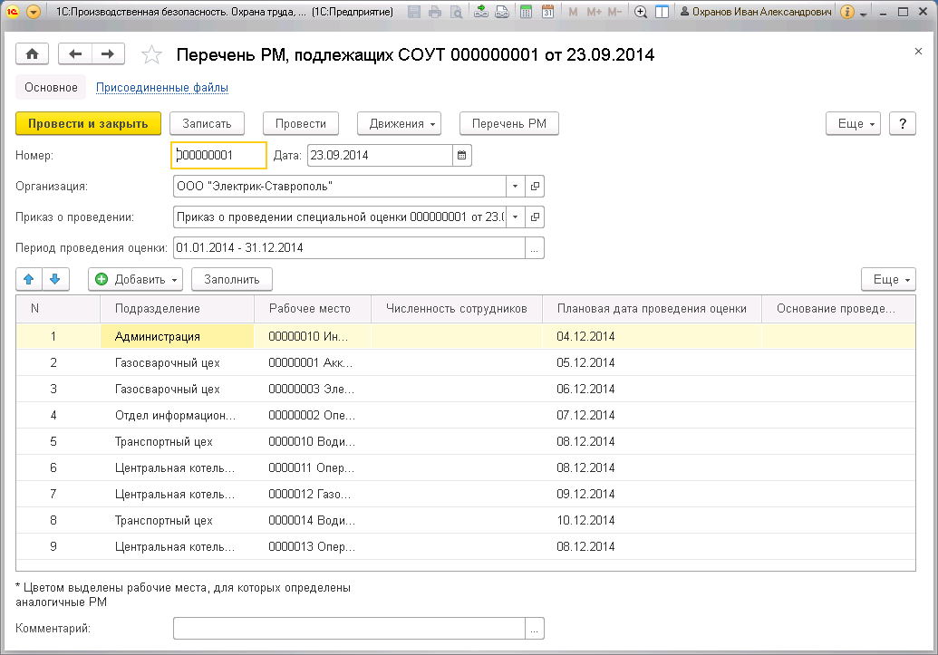Open the top Еще menu near the help button
Viewport: 938px width, 655px height.
853,123
